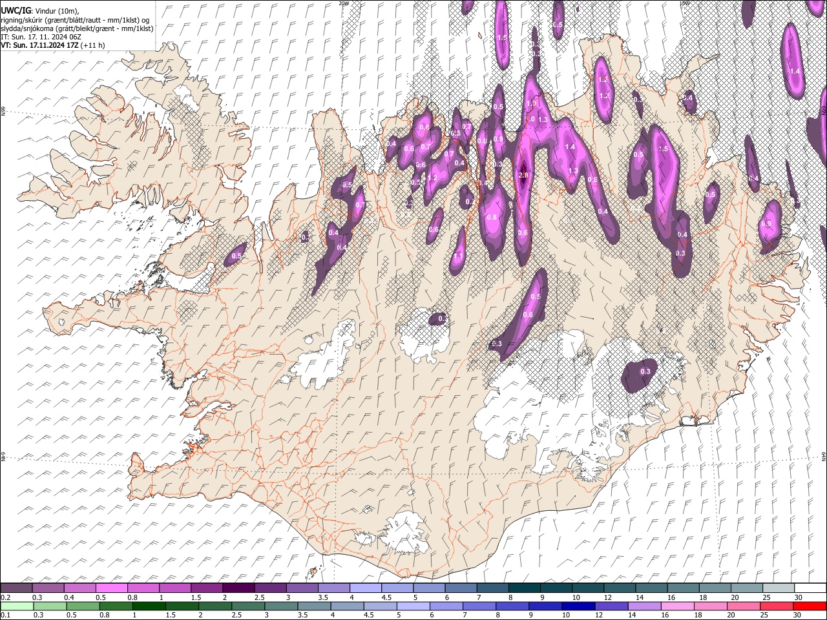Click the bright red swatch after 30
This screenshot has width=827, height=620.
pos(810,606)
